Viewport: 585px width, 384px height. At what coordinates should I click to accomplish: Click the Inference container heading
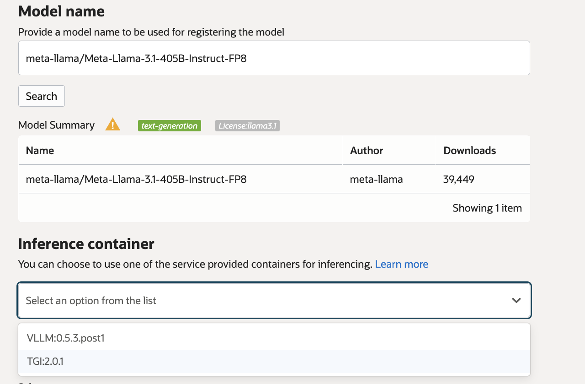(86, 244)
